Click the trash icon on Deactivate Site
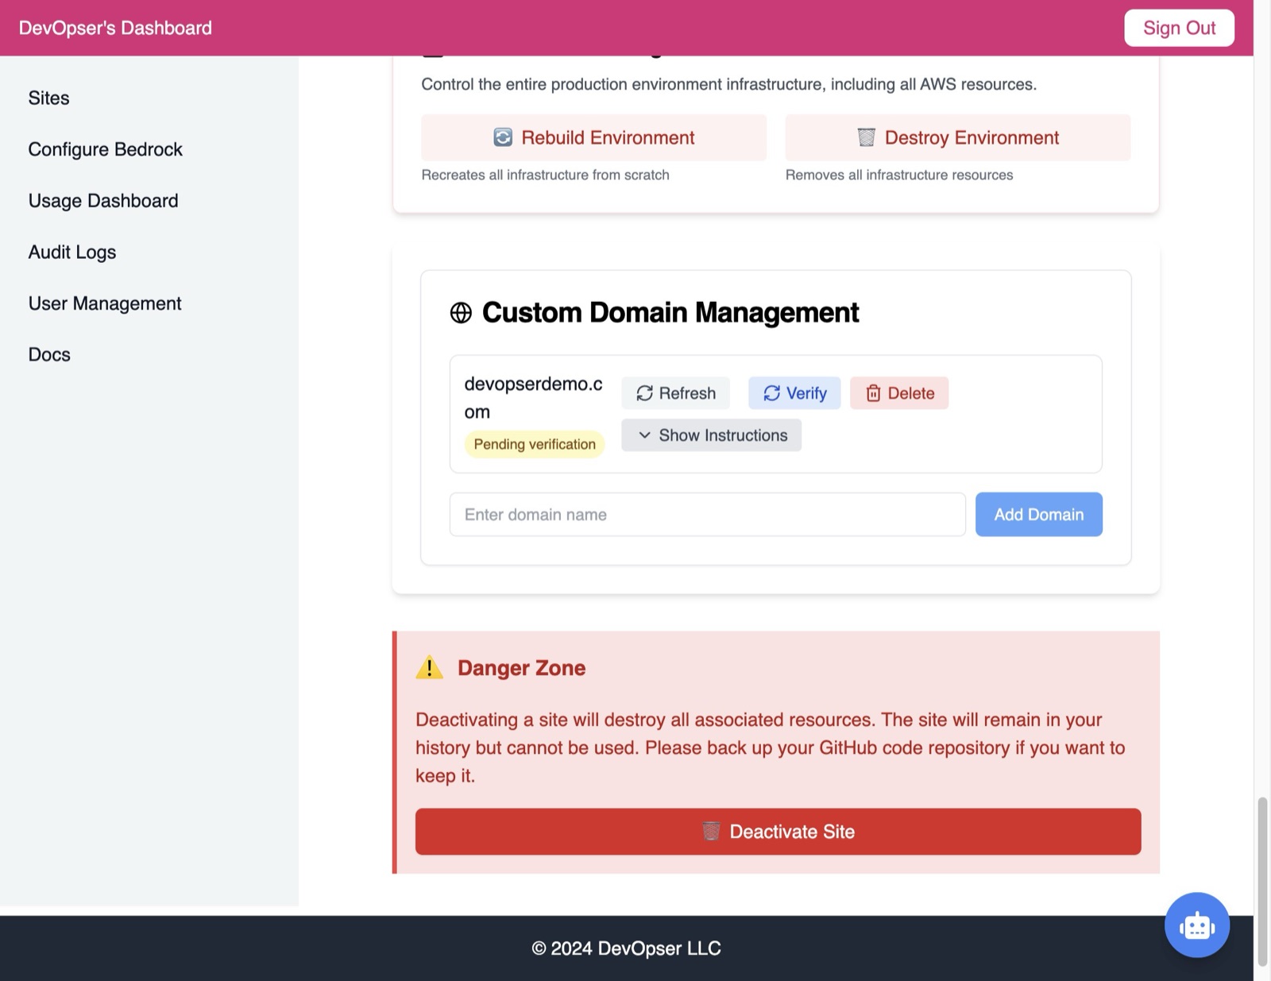The image size is (1271, 981). pos(711,832)
